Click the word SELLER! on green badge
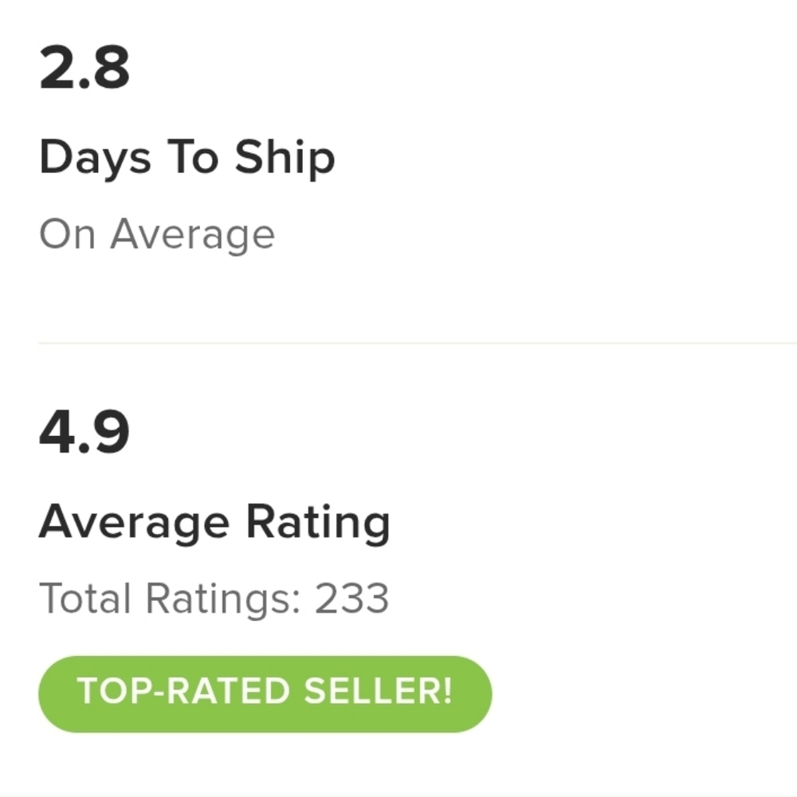 [378, 691]
